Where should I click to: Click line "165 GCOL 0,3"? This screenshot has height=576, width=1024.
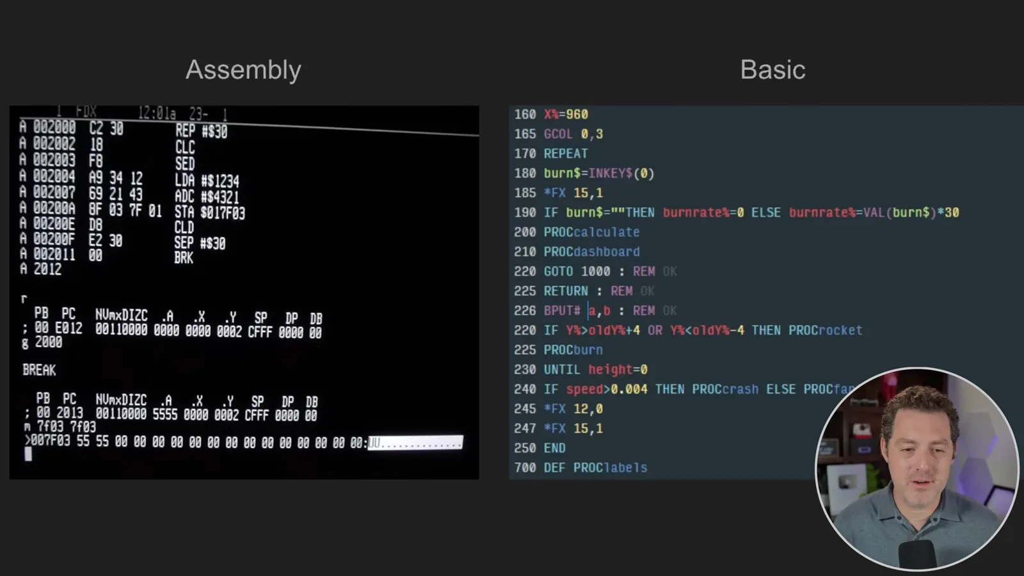point(559,134)
